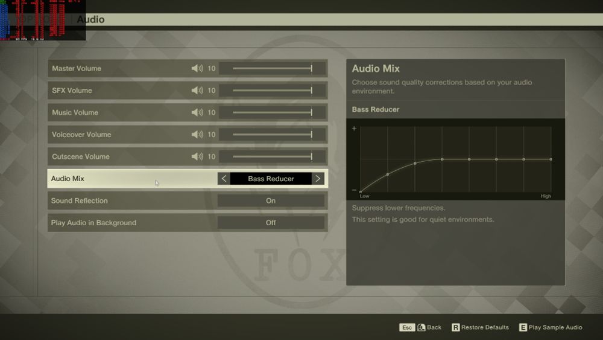Screen dimensions: 603x340
Task: Select the Cutscene Volume row label
Action: click(x=81, y=156)
